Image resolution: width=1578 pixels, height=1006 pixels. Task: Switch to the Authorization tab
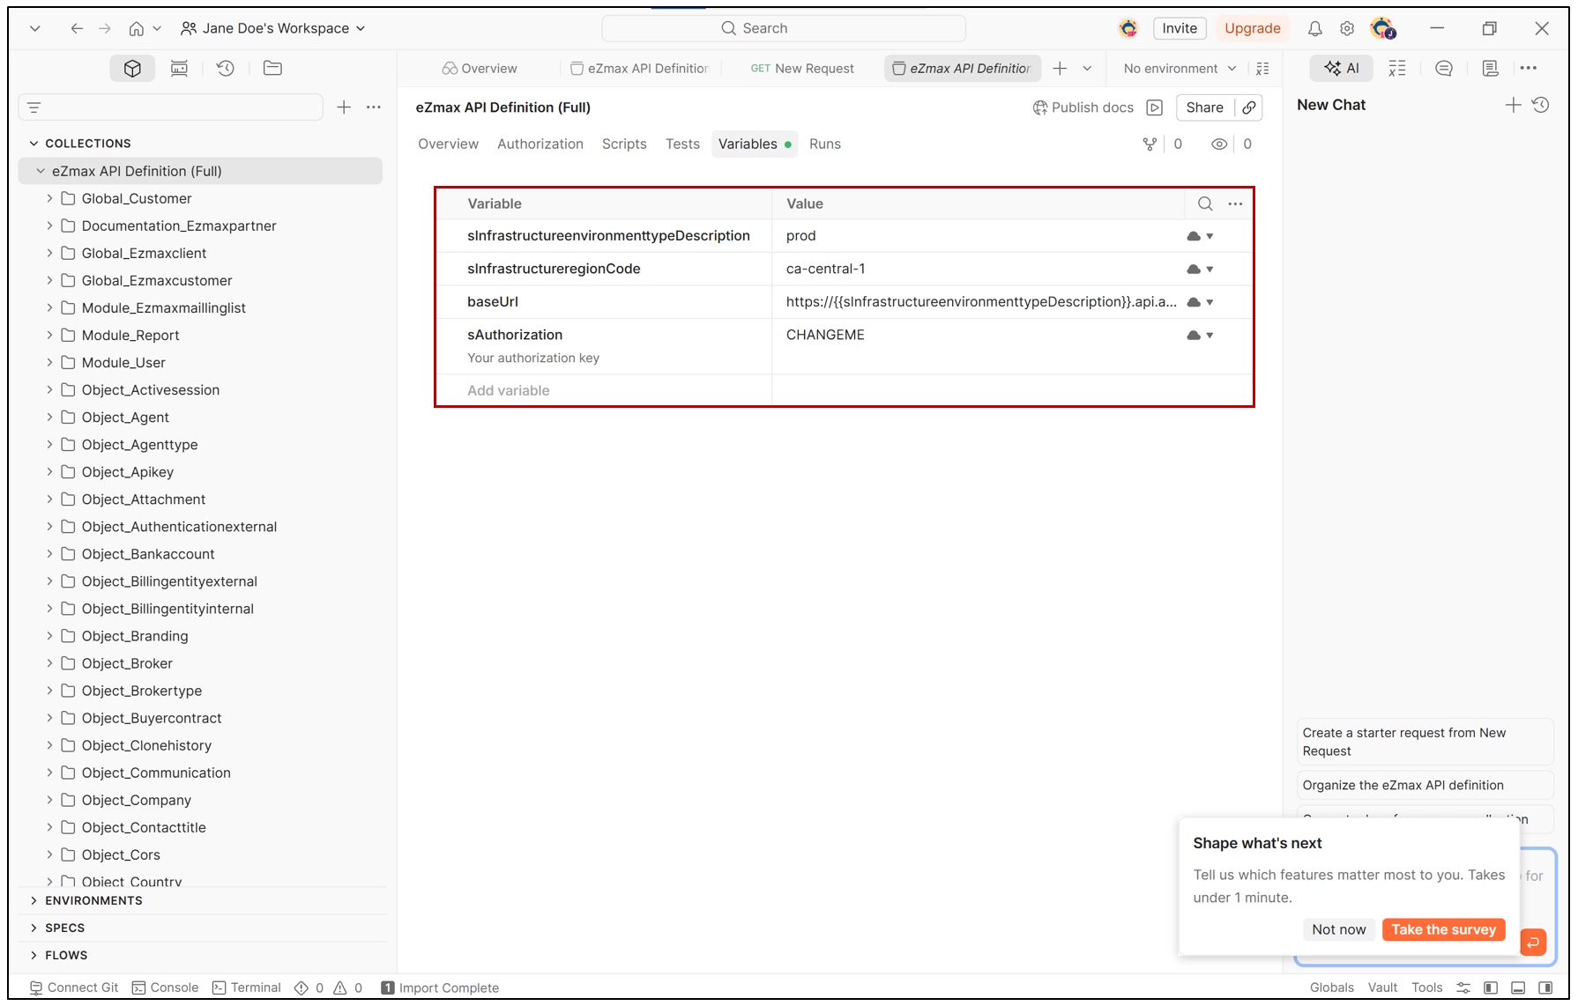(540, 144)
